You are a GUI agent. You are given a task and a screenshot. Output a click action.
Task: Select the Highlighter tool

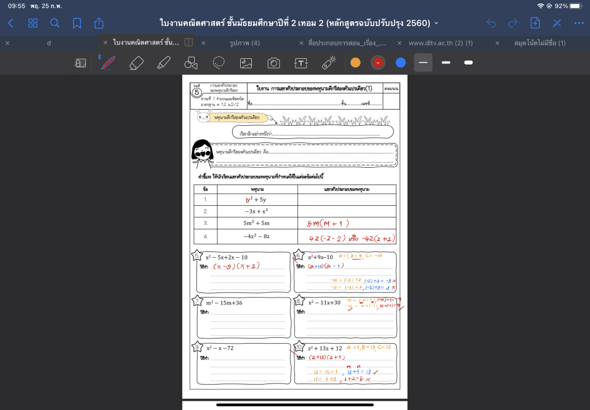pyautogui.click(x=164, y=63)
